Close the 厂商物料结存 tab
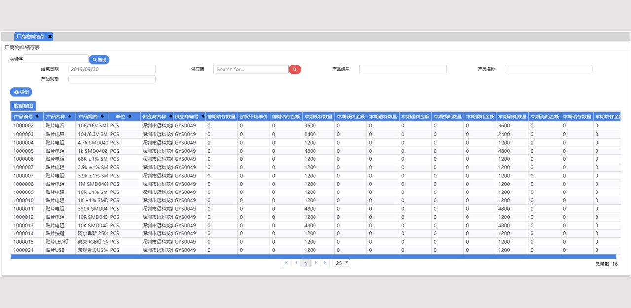Viewport: 631px width, 308px height. 50,37
